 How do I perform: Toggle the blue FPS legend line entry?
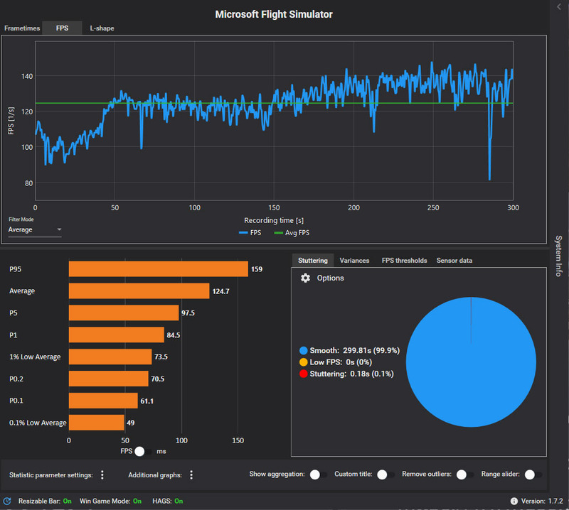(250, 233)
